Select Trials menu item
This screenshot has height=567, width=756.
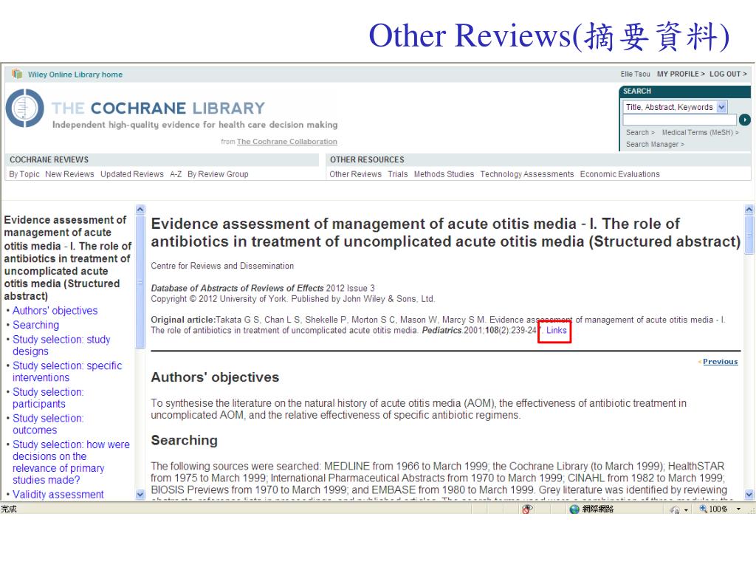tap(398, 174)
